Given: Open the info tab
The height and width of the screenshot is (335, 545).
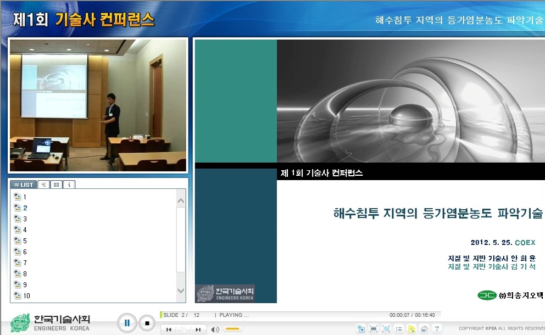Looking at the screenshot, I should point(69,185).
